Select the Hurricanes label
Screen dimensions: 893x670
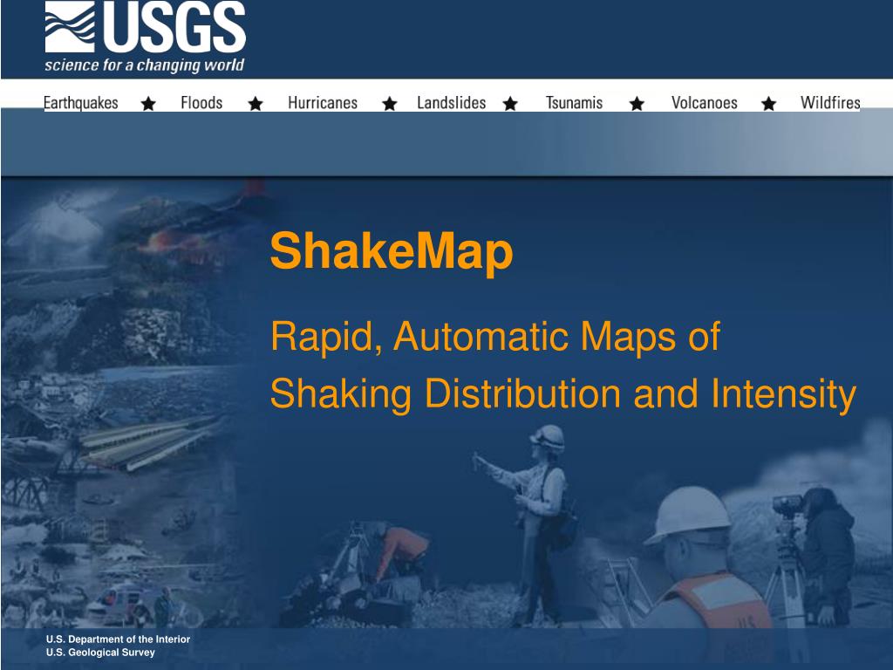pyautogui.click(x=323, y=103)
